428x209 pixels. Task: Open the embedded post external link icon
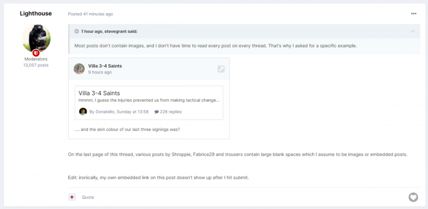[x=221, y=69]
